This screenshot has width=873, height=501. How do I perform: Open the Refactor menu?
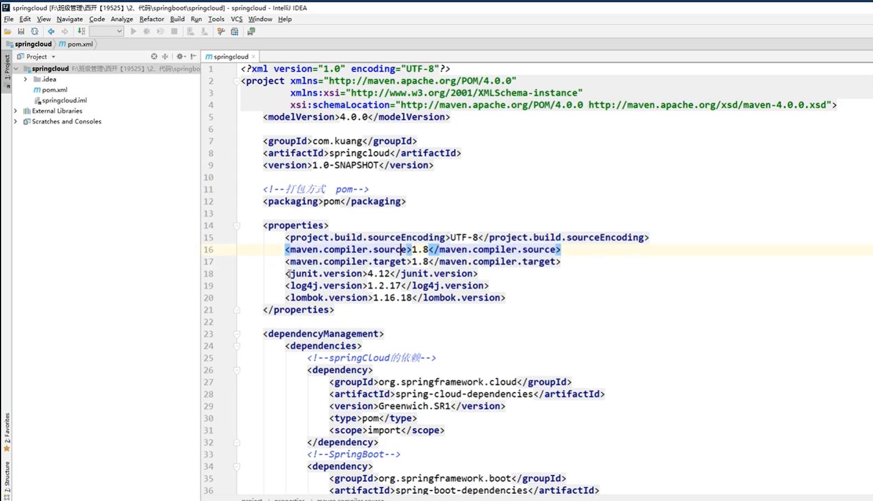(x=152, y=19)
